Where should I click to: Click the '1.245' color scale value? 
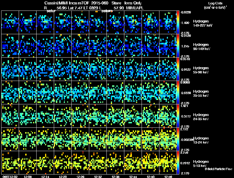point(185,46)
